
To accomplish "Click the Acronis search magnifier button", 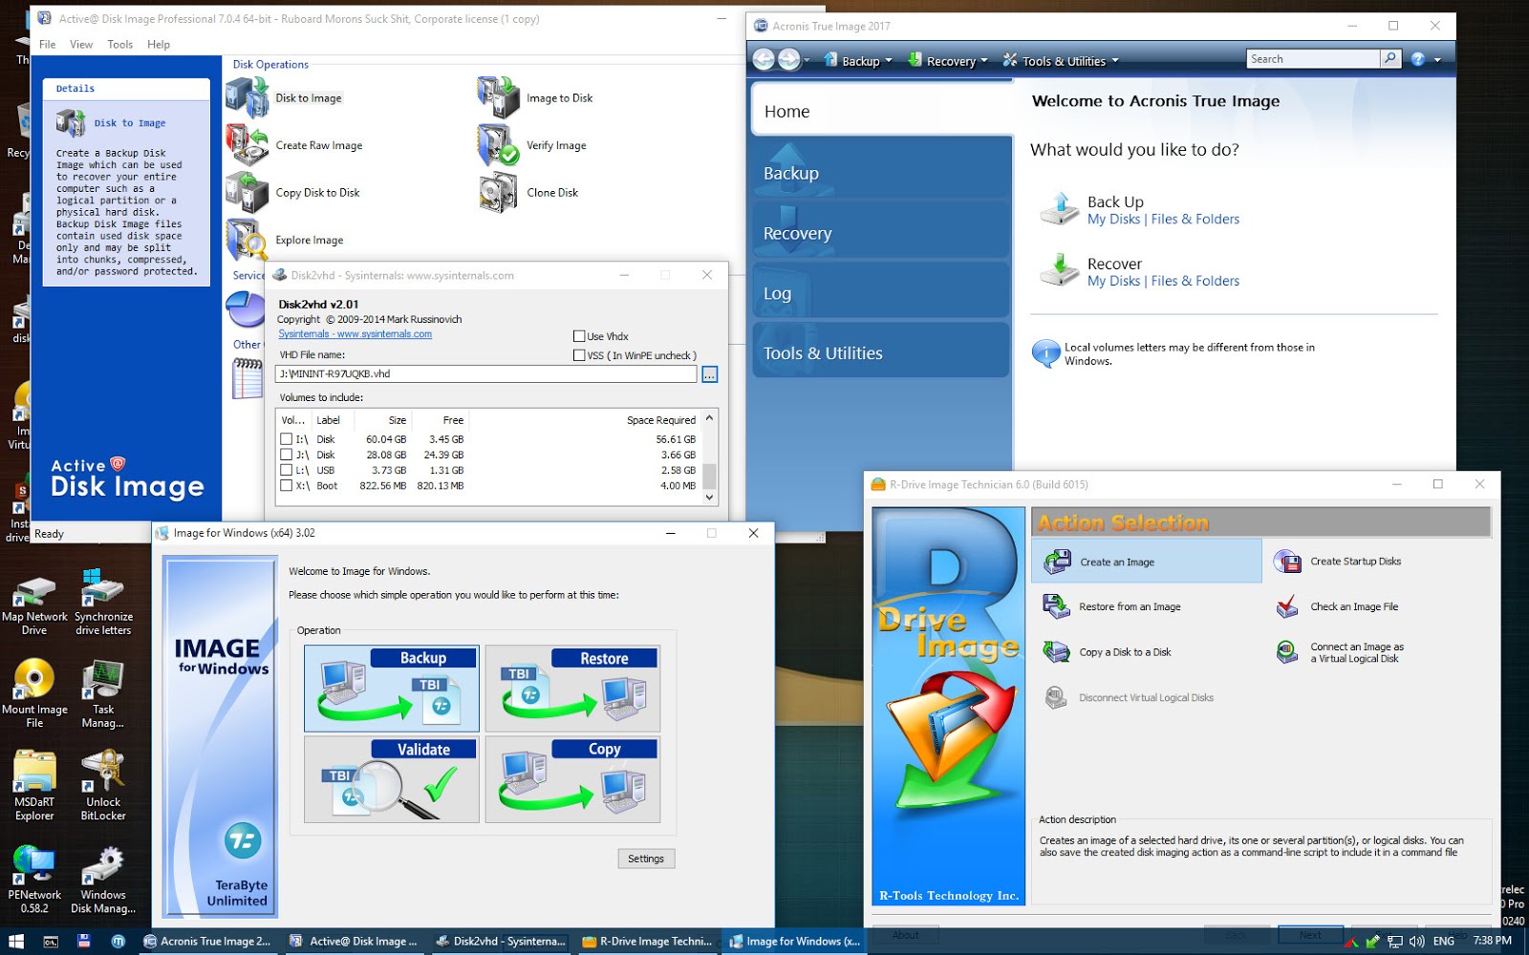I will tap(1390, 58).
